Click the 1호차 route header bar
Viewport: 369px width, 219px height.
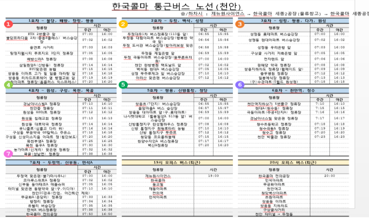click(61, 21)
